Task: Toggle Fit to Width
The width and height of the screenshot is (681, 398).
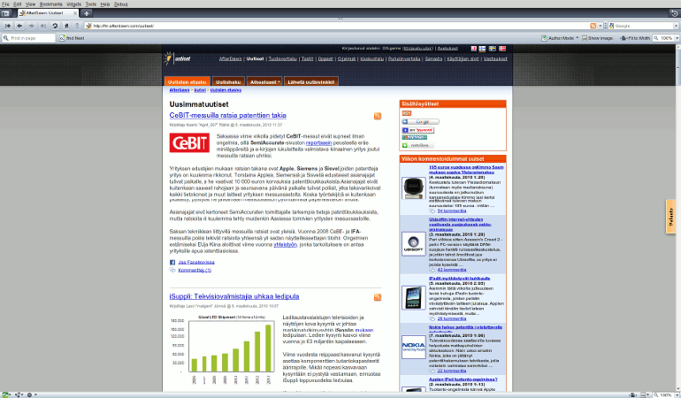Action: 635,38
